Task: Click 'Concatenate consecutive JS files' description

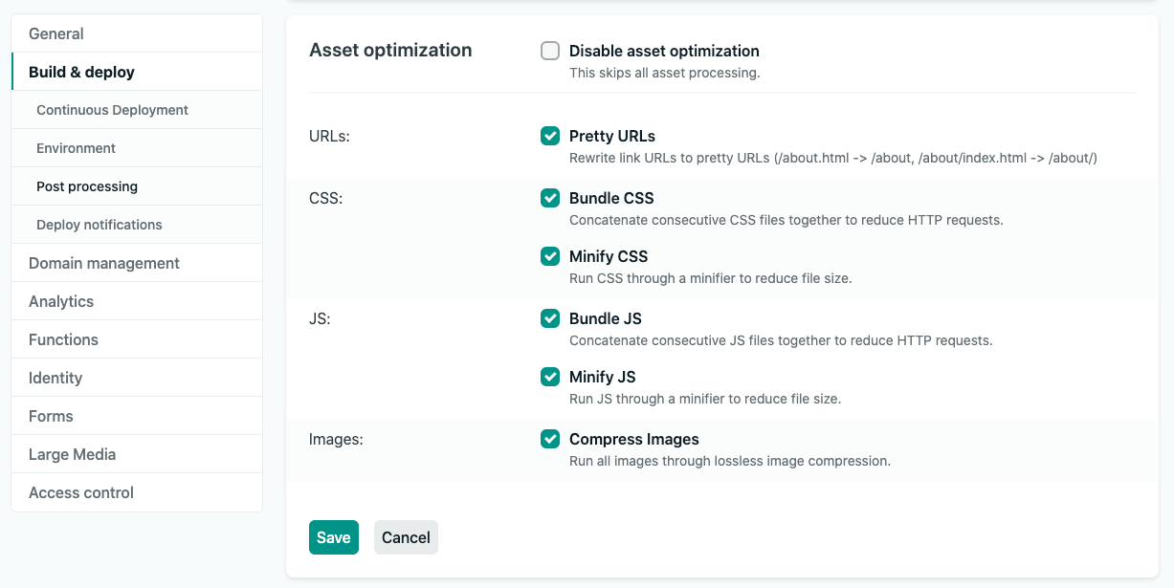Action: [781, 340]
